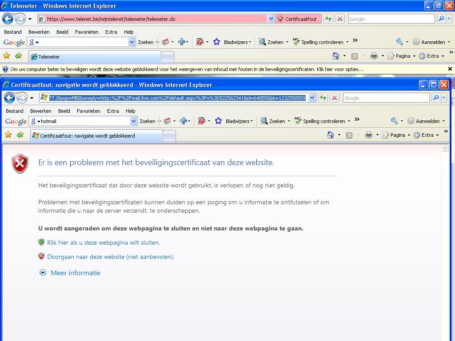
Task: Stop loading in Telemeter window
Action: point(340,19)
